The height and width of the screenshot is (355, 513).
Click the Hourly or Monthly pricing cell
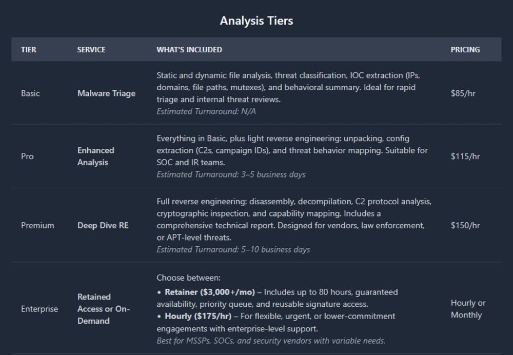(x=468, y=309)
